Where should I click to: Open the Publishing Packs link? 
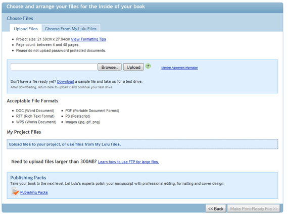pos(34,192)
